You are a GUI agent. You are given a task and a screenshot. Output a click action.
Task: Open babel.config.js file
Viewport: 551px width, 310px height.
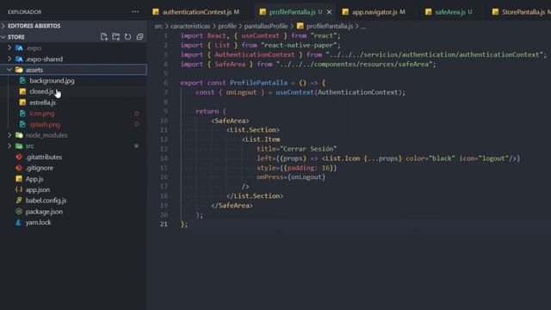click(x=46, y=201)
